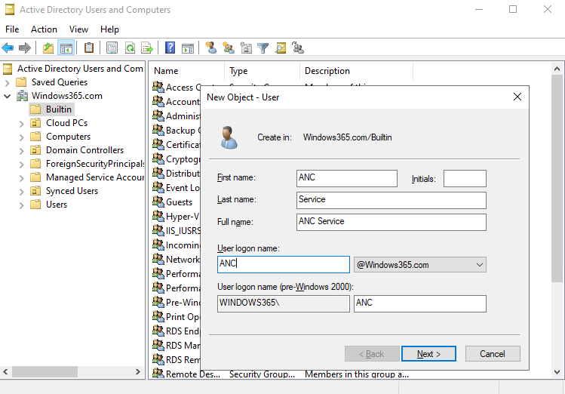Create a new user toolbar icon
The image size is (565, 394).
coord(210,48)
